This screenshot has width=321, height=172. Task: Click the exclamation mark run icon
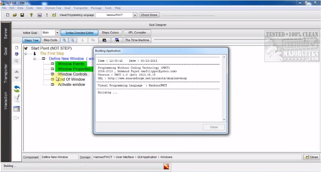coord(47,15)
